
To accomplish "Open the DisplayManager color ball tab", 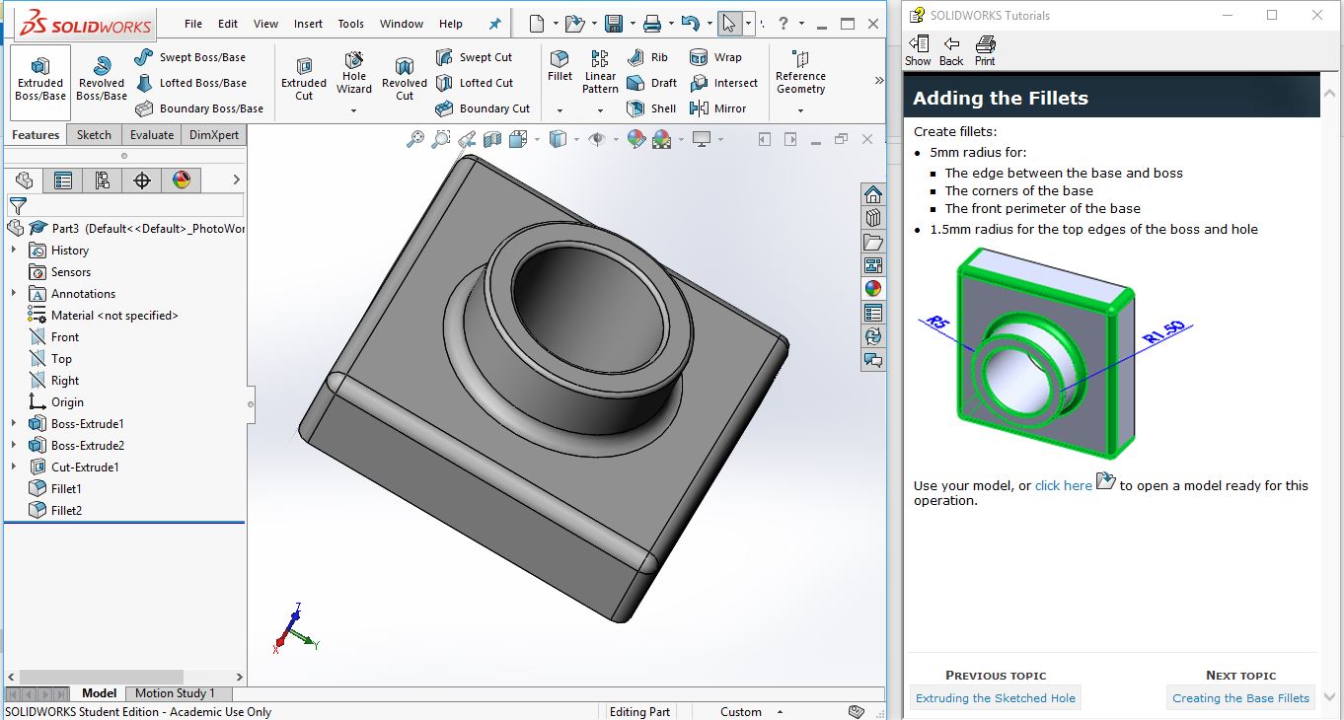I will pyautogui.click(x=182, y=180).
